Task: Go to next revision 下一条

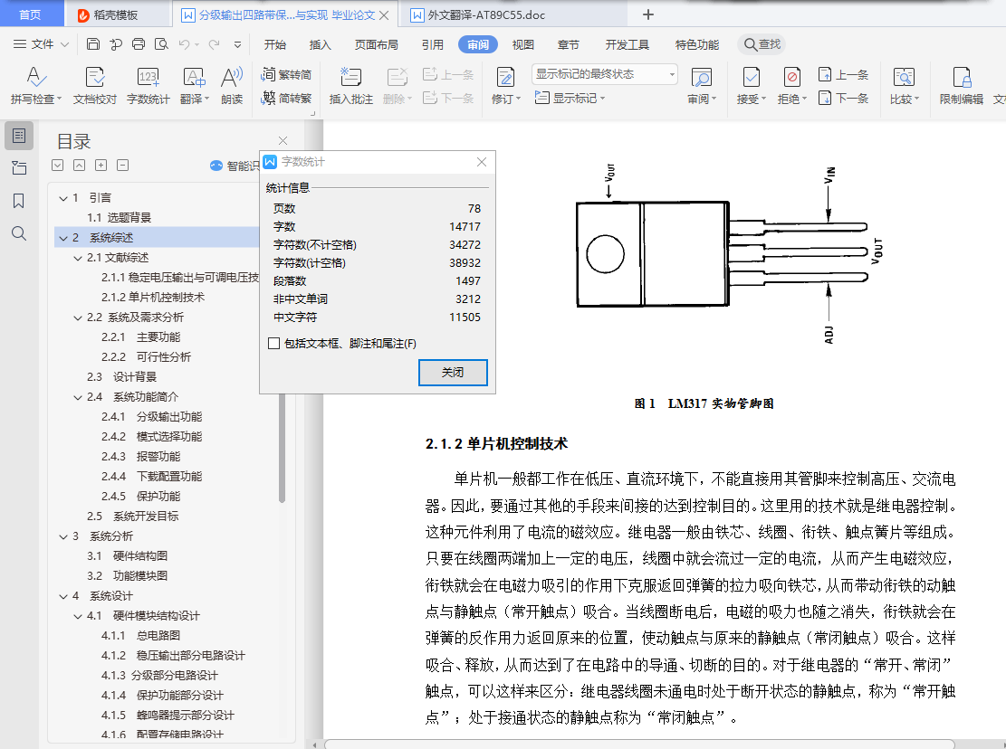Action: click(x=844, y=98)
